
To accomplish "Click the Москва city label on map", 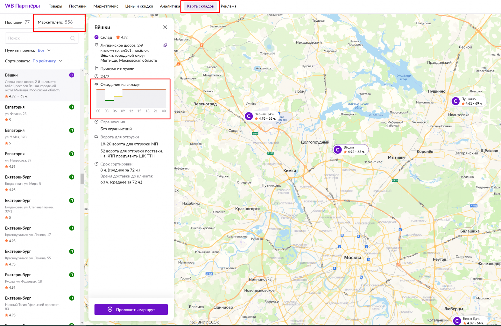I will pyautogui.click(x=353, y=258).
